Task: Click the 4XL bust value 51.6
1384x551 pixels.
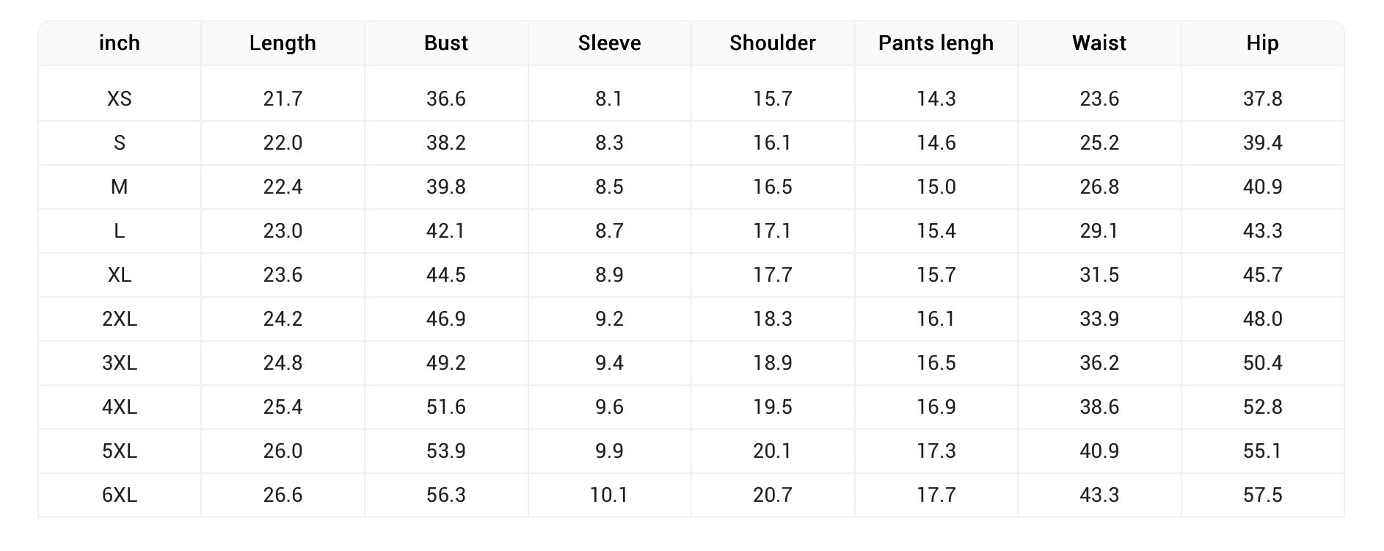Action: (x=446, y=407)
